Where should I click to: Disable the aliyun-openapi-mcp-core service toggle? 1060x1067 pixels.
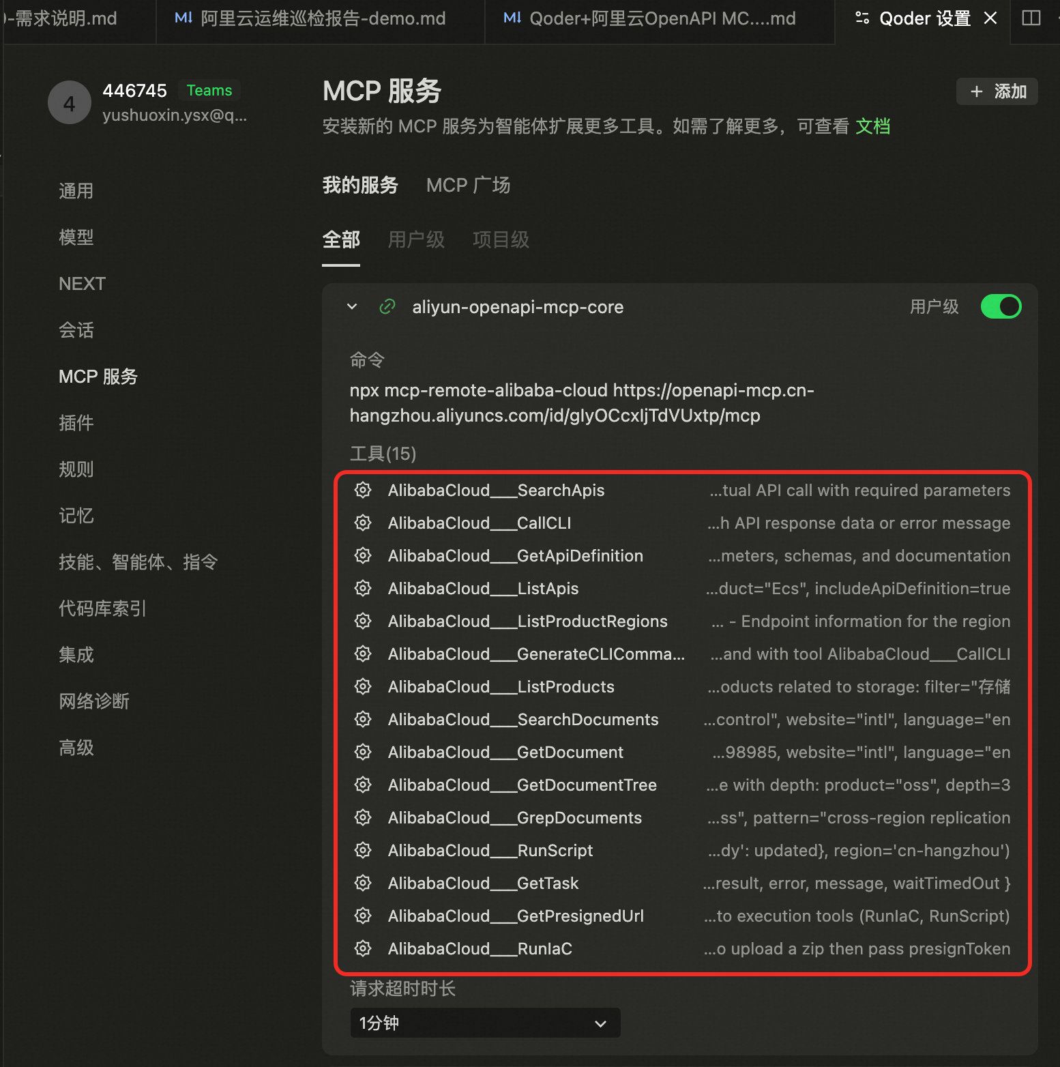click(x=1001, y=307)
